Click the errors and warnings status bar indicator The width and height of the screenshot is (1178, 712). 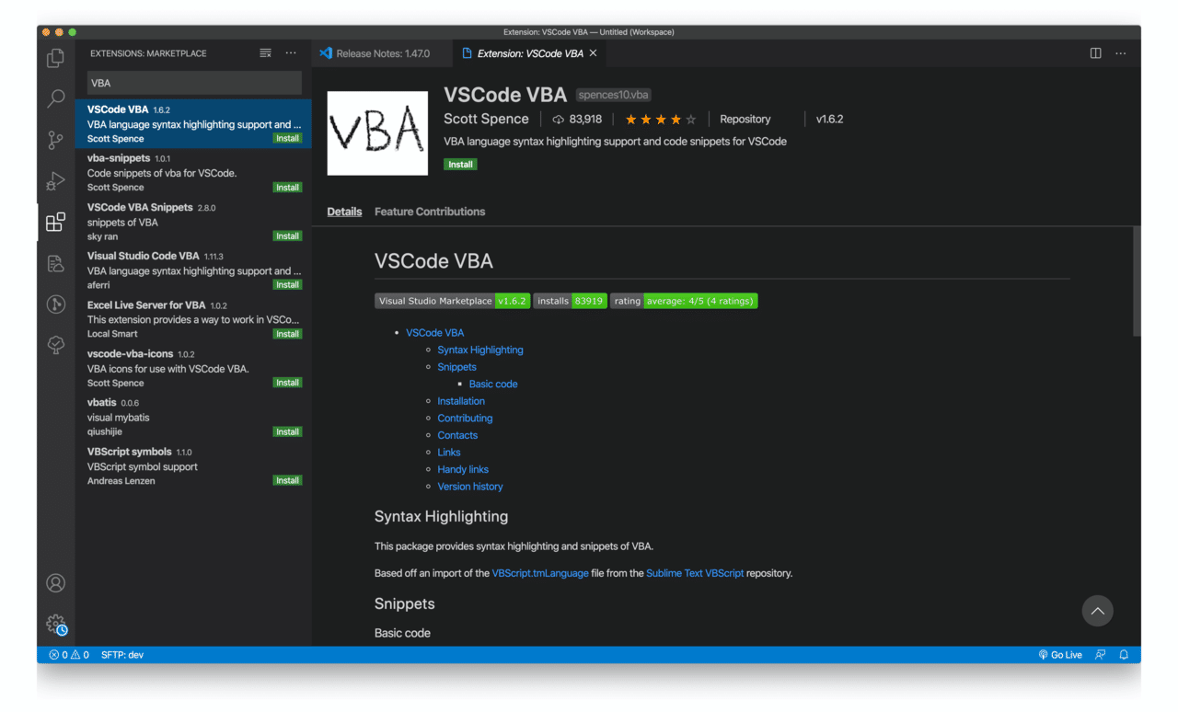(x=69, y=655)
